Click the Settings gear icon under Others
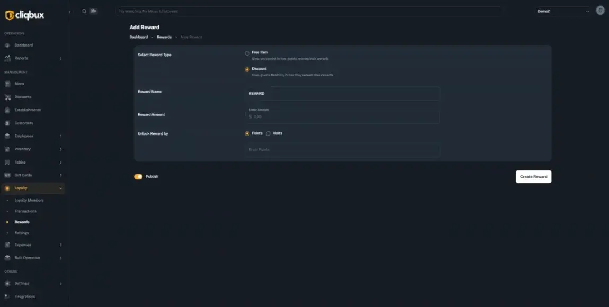609x307 pixels. 7,283
